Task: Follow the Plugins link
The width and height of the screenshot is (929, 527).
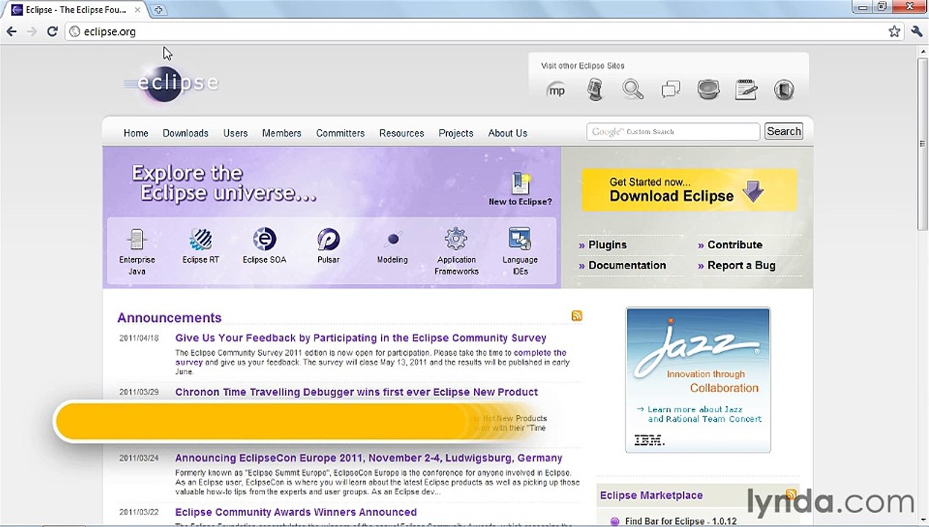Action: point(607,245)
